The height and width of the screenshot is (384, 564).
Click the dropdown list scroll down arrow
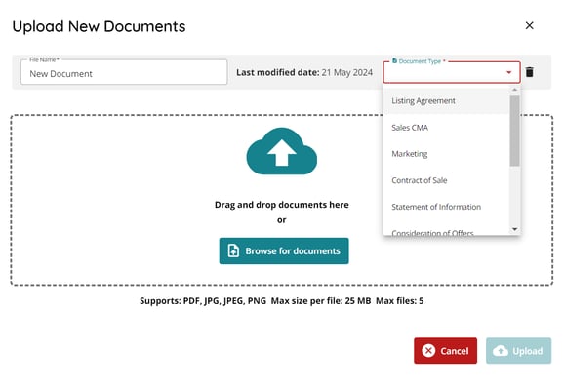(x=514, y=229)
